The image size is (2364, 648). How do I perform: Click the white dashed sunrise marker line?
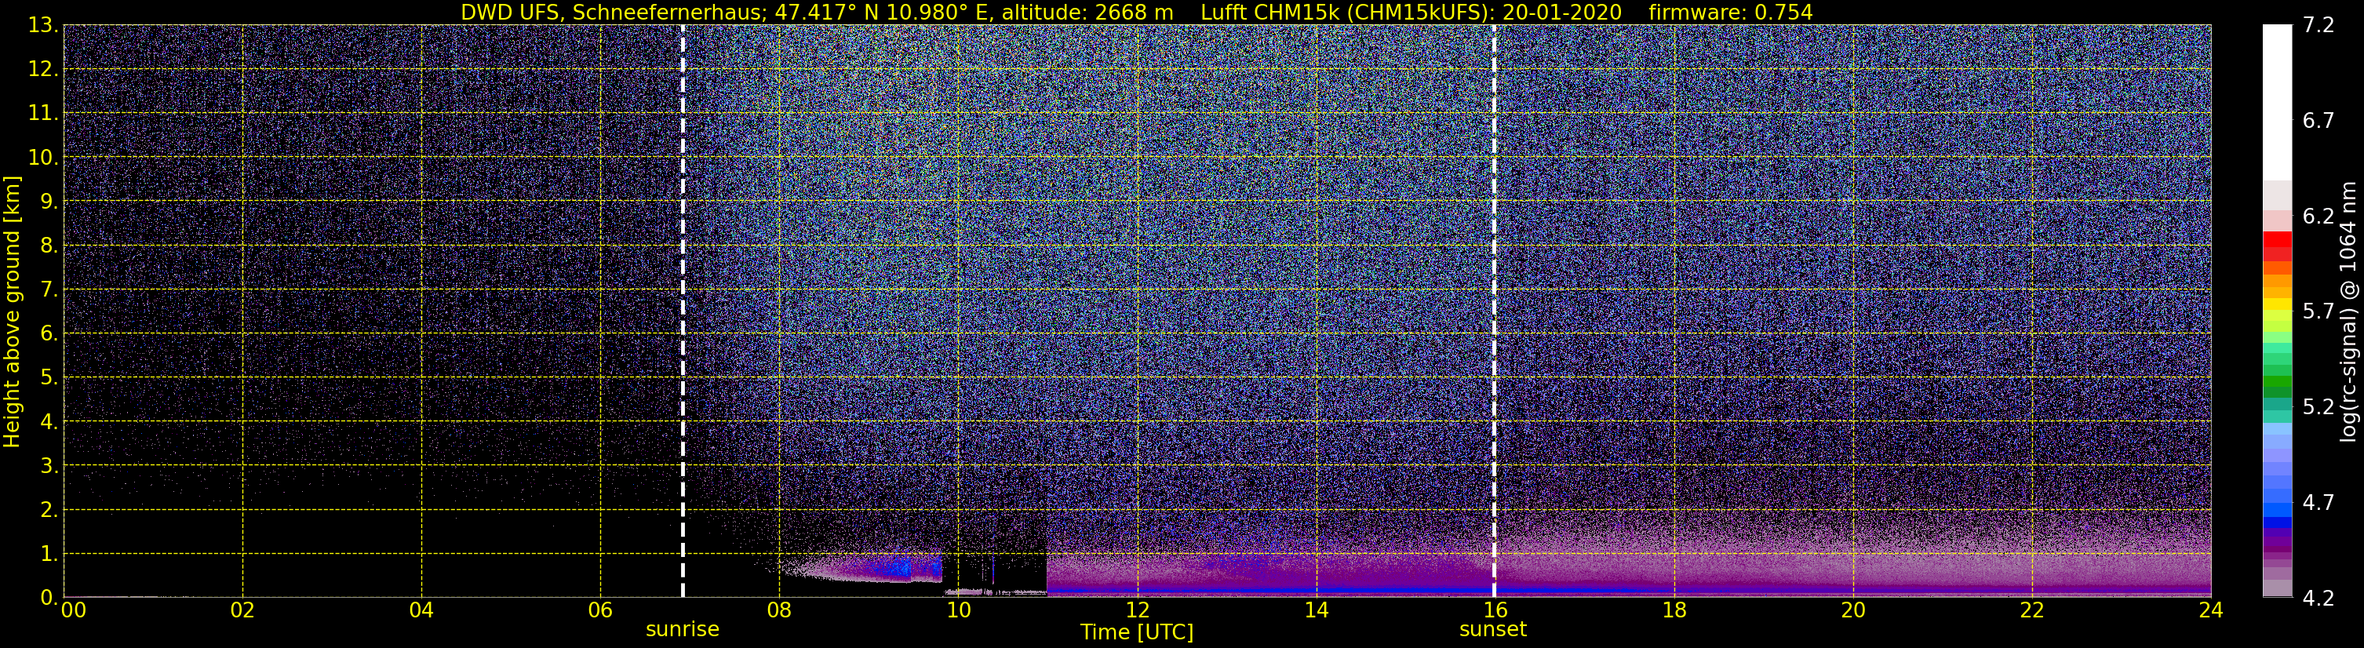click(683, 311)
